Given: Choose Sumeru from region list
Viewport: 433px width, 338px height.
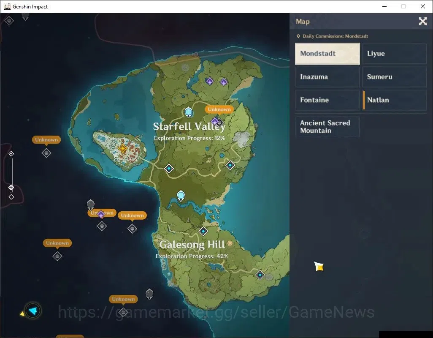Looking at the screenshot, I should click(394, 77).
